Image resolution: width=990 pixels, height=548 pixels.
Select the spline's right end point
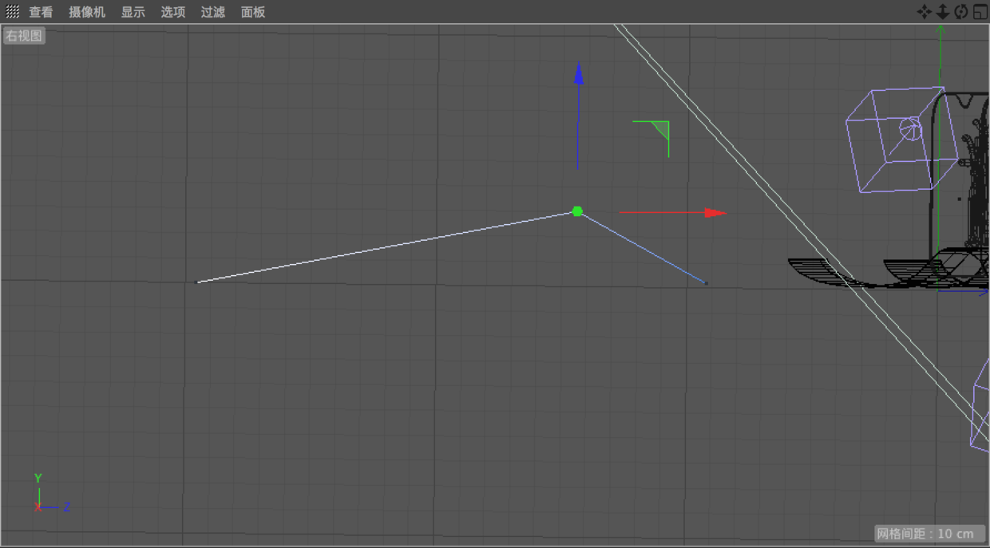click(x=706, y=283)
